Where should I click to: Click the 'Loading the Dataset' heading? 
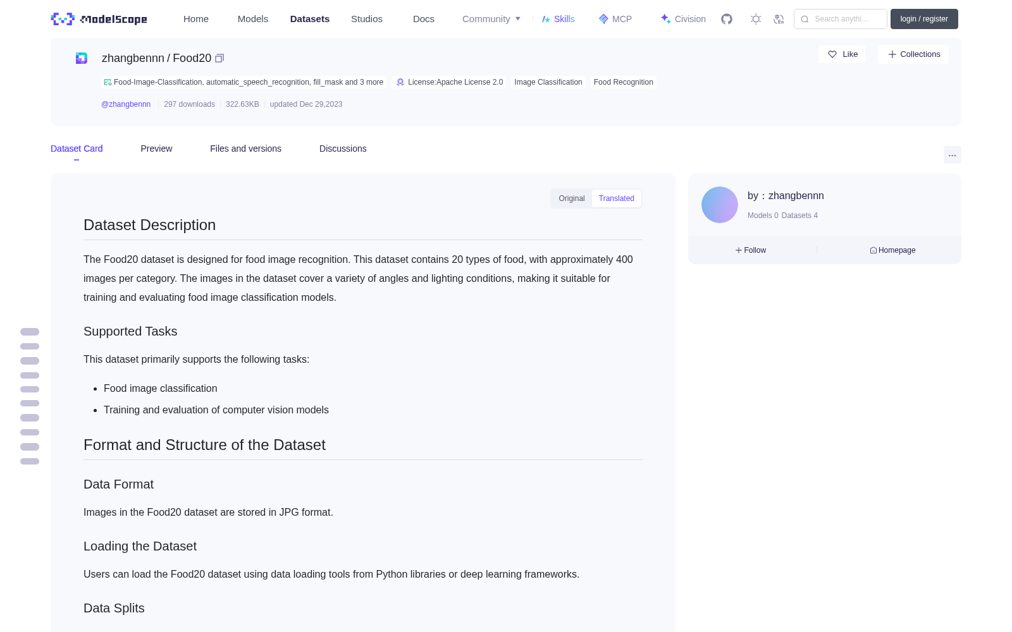(140, 546)
